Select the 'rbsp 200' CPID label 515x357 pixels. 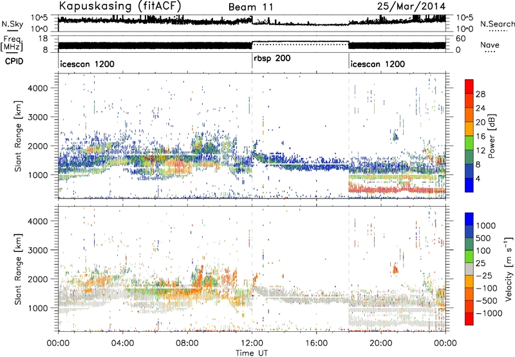click(x=272, y=59)
